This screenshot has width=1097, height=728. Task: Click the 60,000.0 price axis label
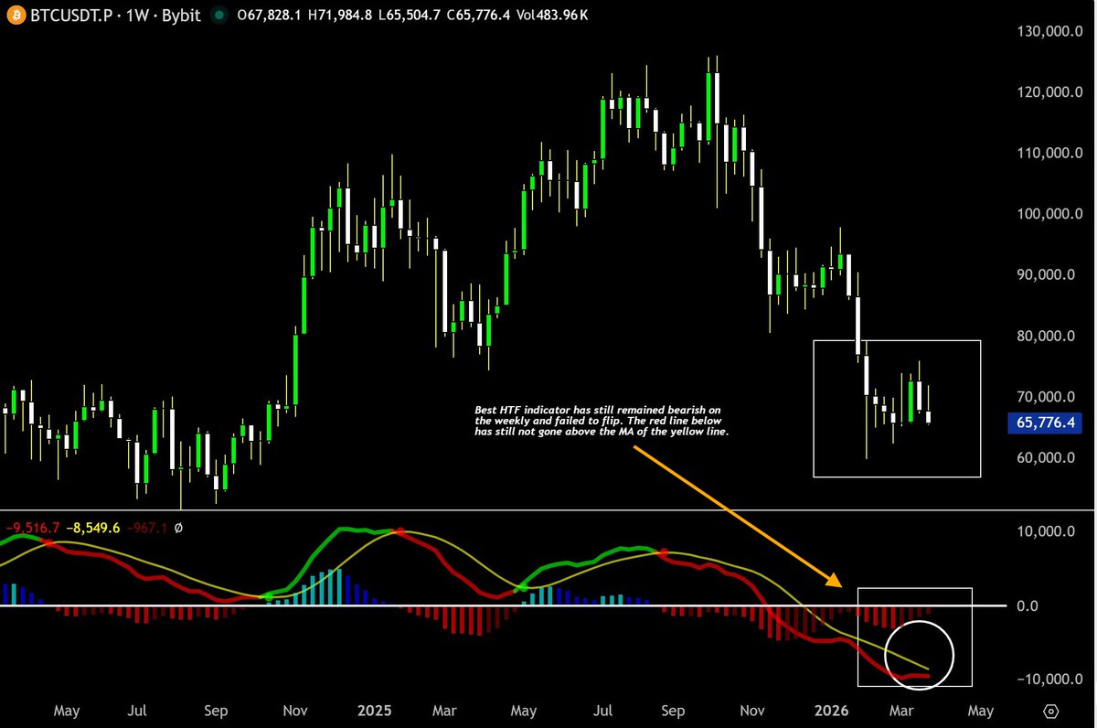1046,457
